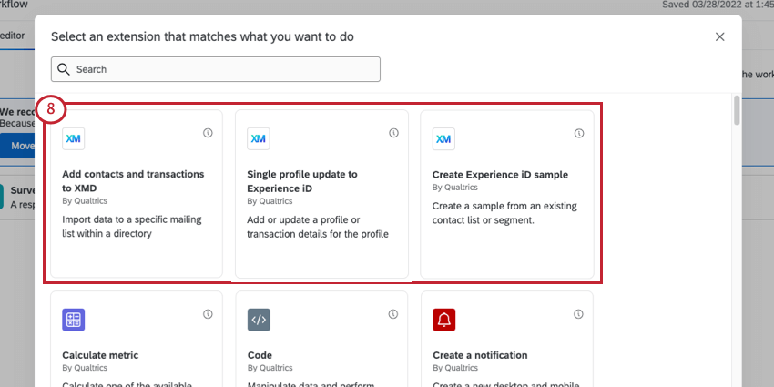Choose the Calculate metric extension title
774x387 pixels.
tap(100, 355)
